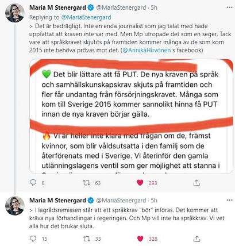Image resolution: width=235 pixels, height=246 pixels.
Task: Click verified badge beside name on first tweet
Action: [91, 7]
